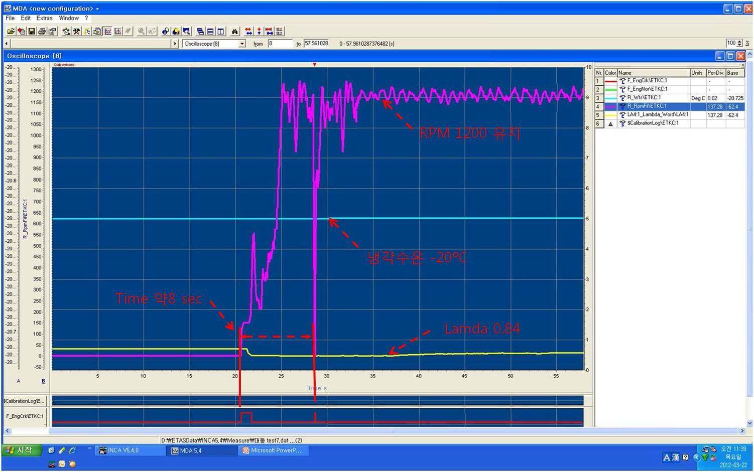Click the $CalibrationLog strip label
This screenshot has height=472, width=754.
25,401
